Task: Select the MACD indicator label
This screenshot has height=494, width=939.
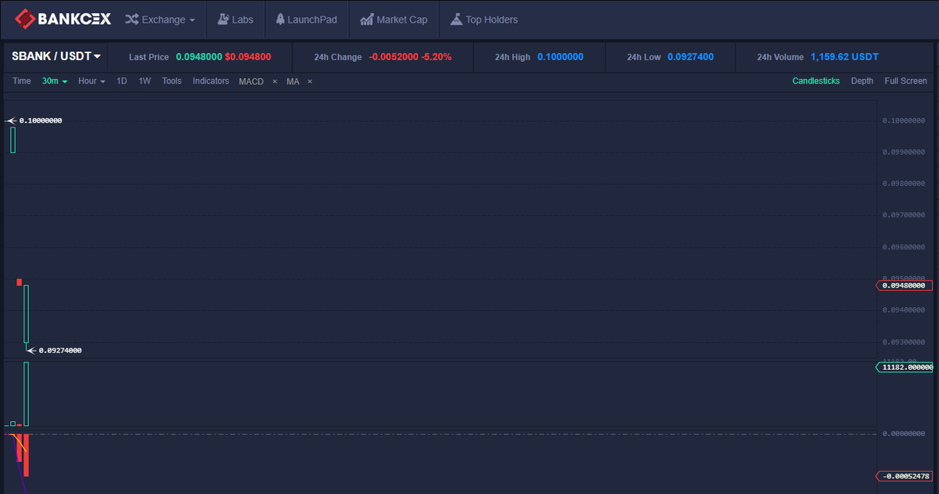Action: click(x=251, y=81)
